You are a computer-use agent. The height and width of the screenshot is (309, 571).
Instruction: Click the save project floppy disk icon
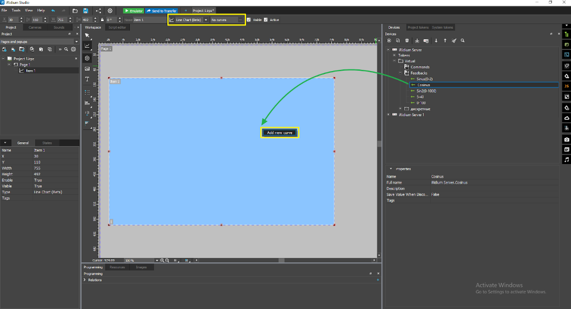86,10
